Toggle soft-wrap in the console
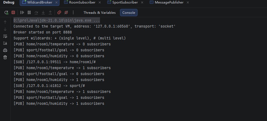 pos(5,36)
